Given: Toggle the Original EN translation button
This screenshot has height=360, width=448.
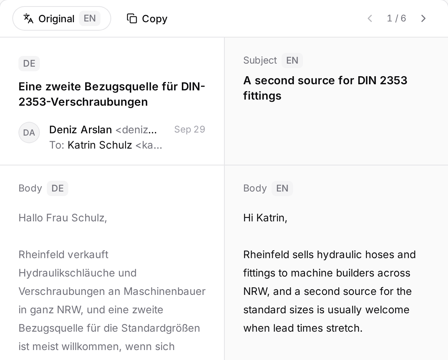Looking at the screenshot, I should pos(61,18).
